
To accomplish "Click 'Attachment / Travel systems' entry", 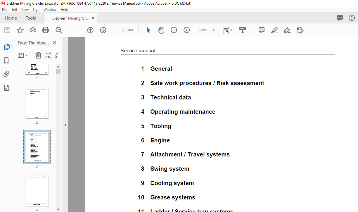I will [x=190, y=154].
